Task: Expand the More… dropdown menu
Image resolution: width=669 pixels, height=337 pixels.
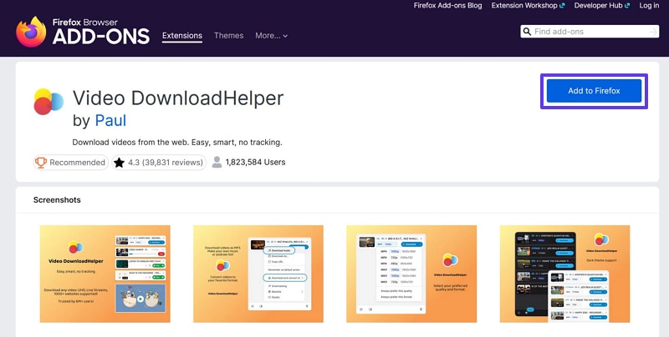Action: [271, 36]
